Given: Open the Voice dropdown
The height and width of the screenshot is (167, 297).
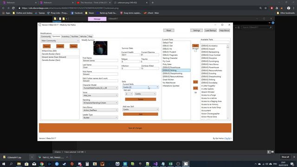Looking at the screenshot, I should tap(100, 95).
